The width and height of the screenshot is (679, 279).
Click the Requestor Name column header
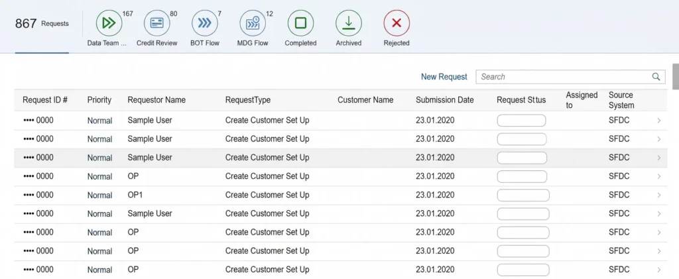click(156, 100)
